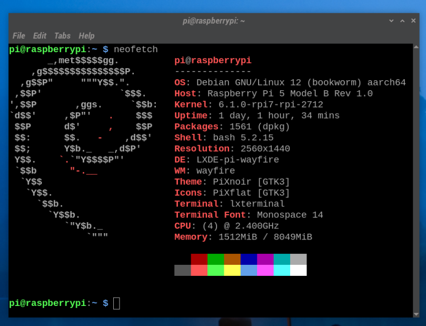The height and width of the screenshot is (326, 426).
Task: Click the scrollbar up arrow
Action: [x=416, y=47]
